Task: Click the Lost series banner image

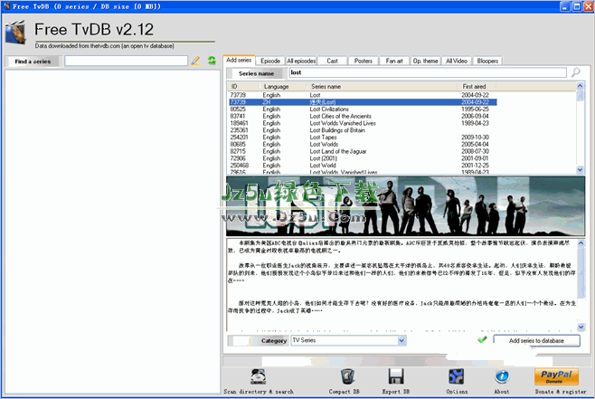Action: pos(405,206)
